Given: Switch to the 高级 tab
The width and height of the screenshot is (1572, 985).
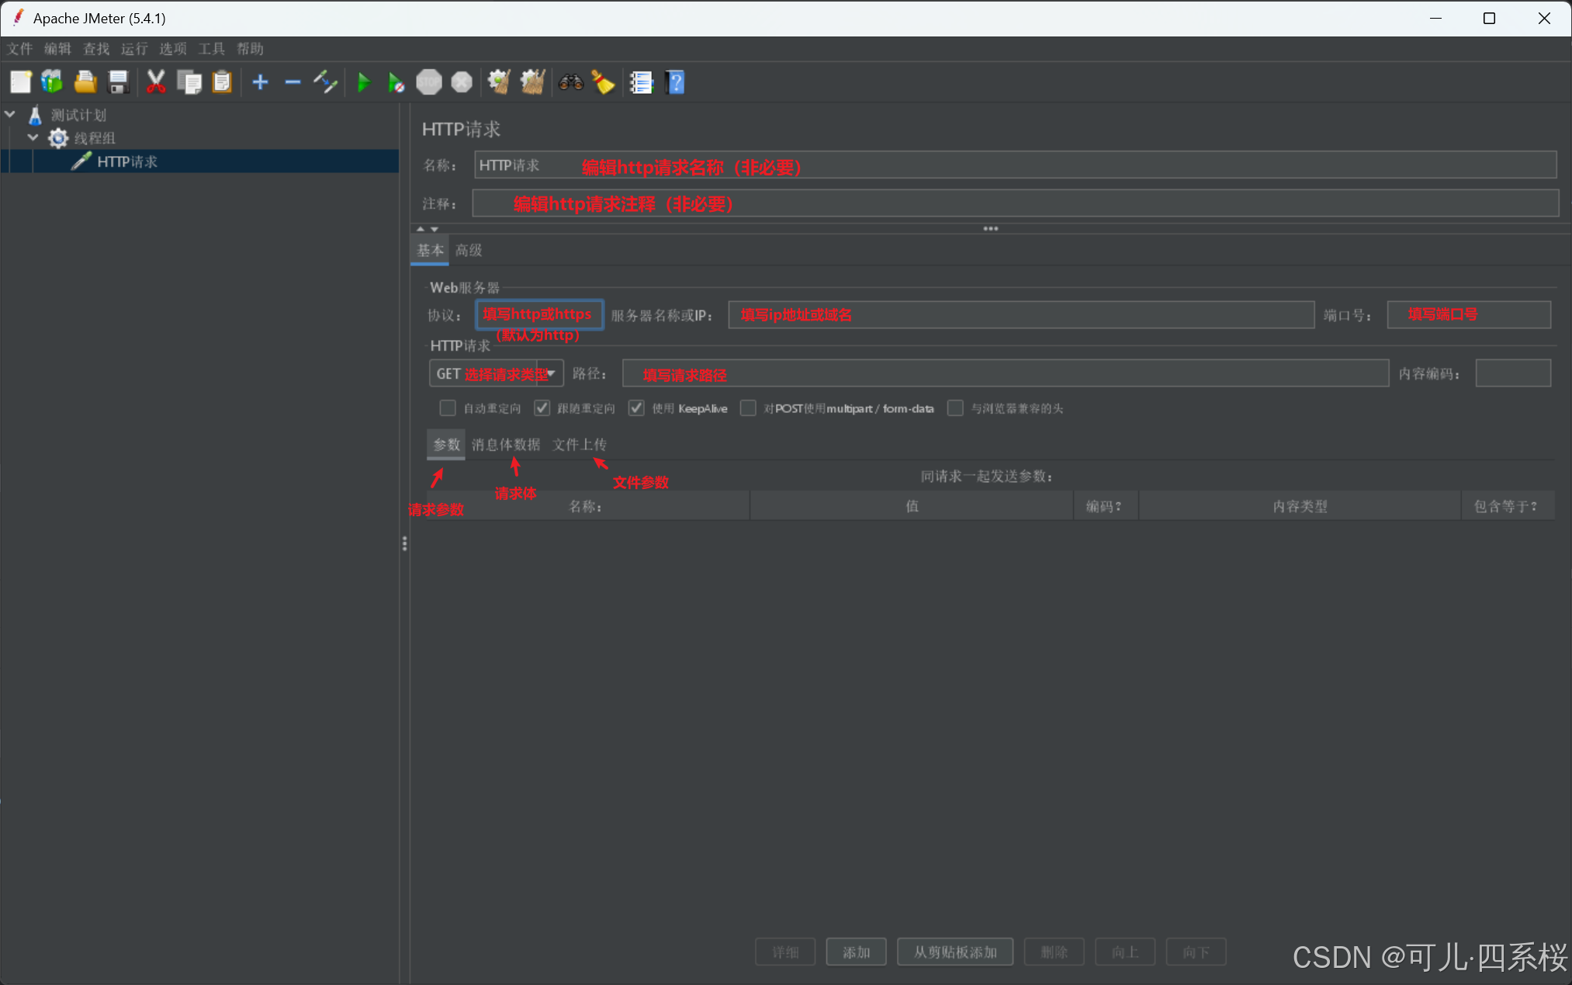Looking at the screenshot, I should tap(469, 250).
